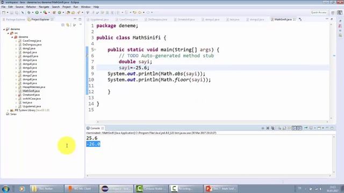344x193 pixels.
Task: Minimize the Project Explorer view
Action: (x=75, y=19)
